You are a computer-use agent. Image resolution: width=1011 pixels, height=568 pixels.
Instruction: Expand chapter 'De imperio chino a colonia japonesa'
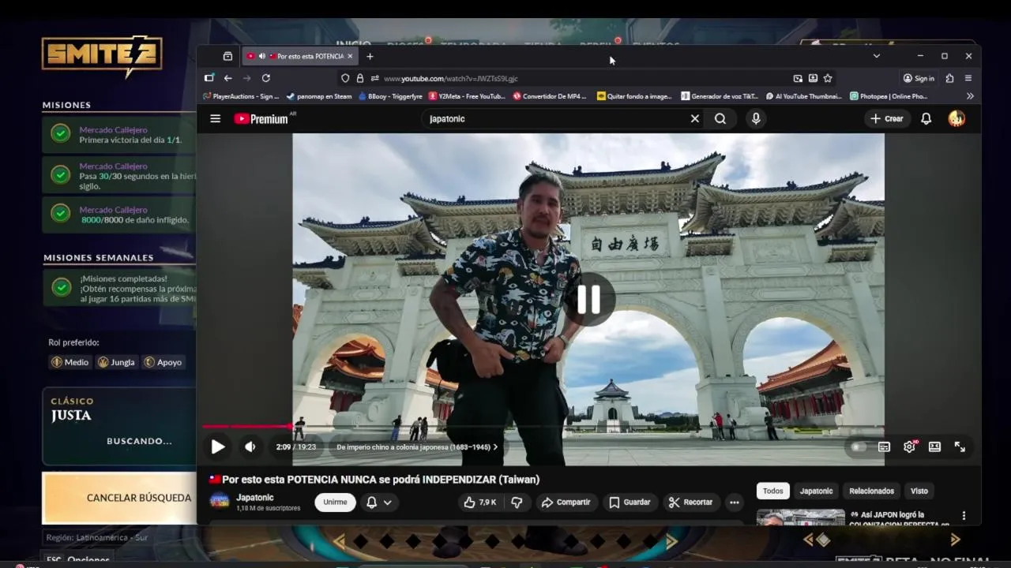[x=417, y=447]
